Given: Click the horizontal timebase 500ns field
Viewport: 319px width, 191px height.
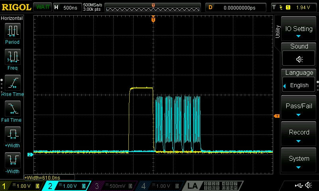Looking at the screenshot, I should click(x=68, y=8).
